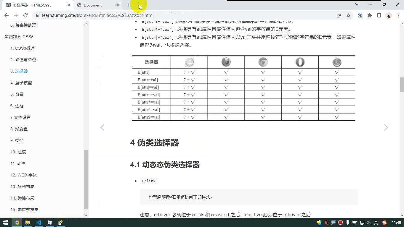Navigate to 5. 背景 chapter
Image resolution: width=404 pixels, height=227 pixels.
pyautogui.click(x=17, y=94)
